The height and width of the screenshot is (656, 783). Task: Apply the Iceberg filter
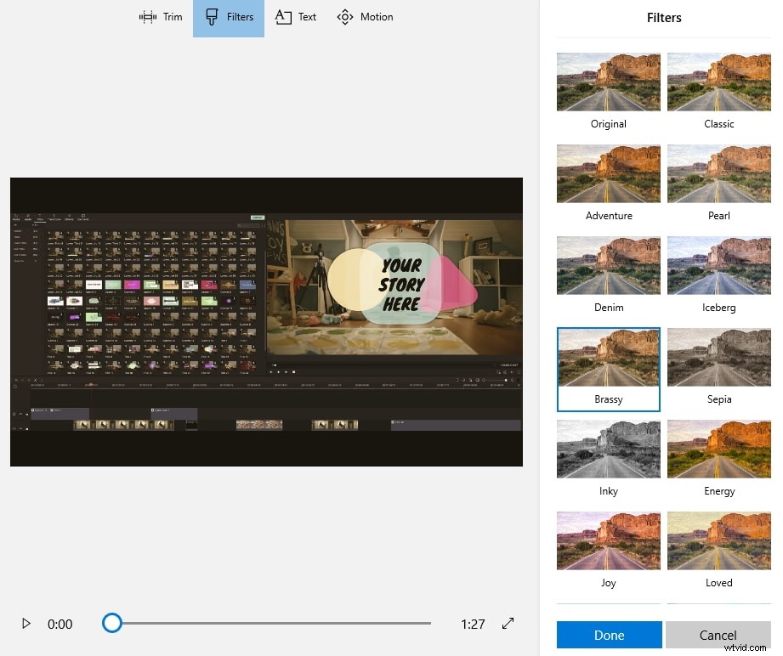[718, 265]
